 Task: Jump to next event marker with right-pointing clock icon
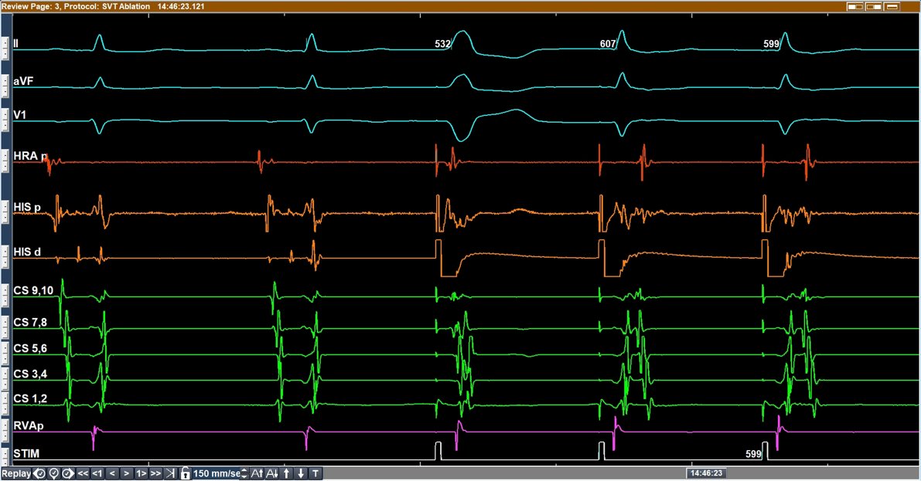[x=68, y=473]
